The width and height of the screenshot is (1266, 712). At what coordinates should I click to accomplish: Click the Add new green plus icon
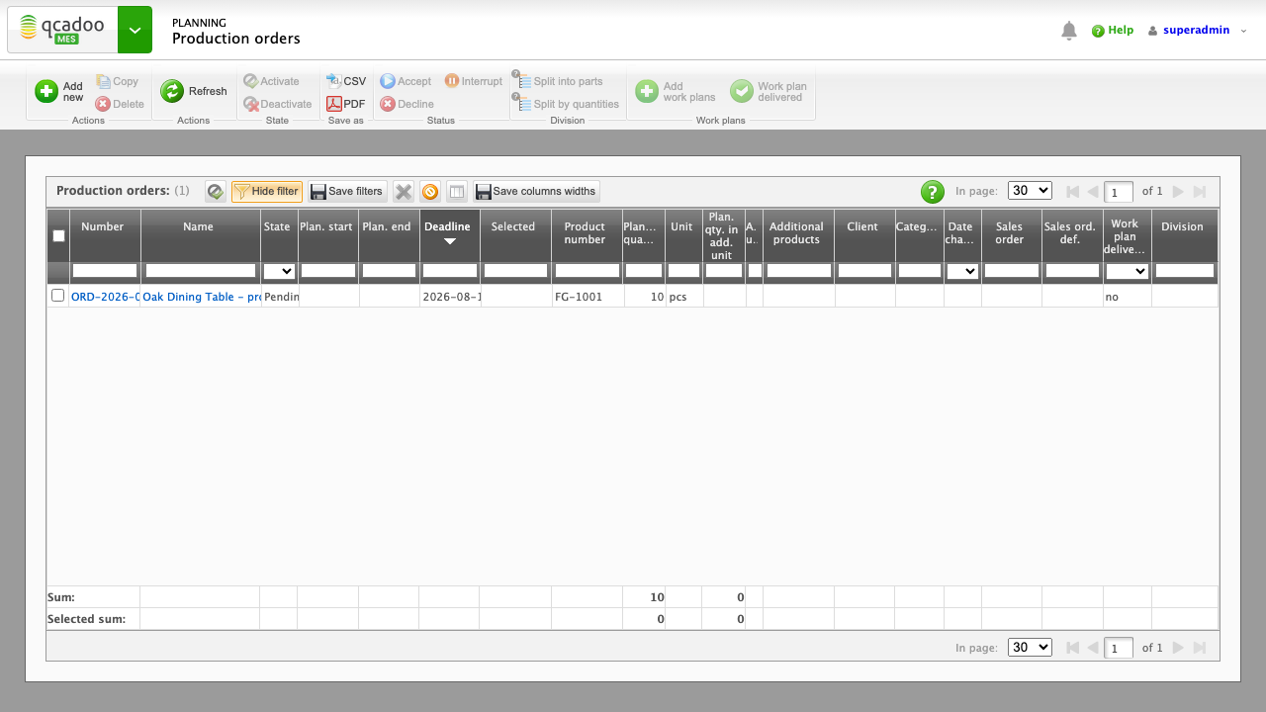click(x=46, y=92)
